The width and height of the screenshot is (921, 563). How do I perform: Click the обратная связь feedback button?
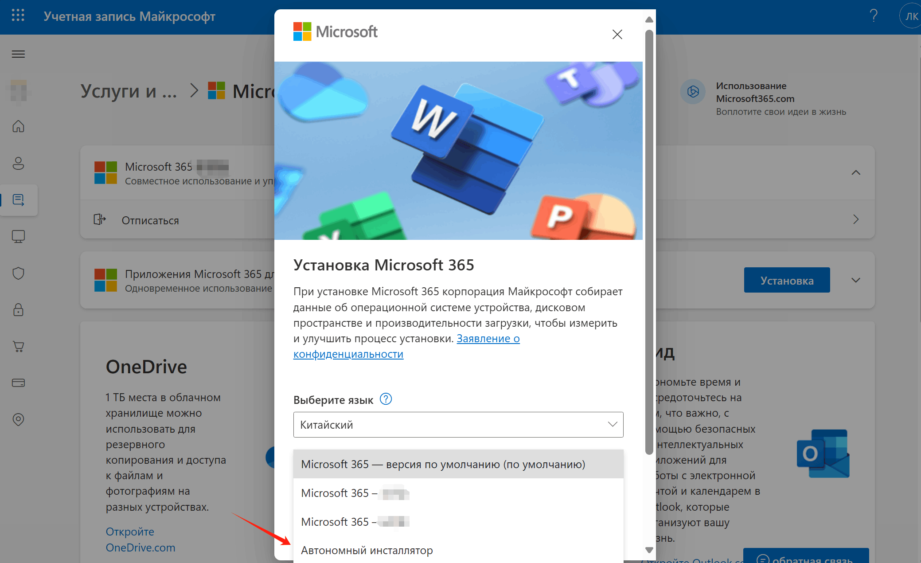click(x=806, y=555)
